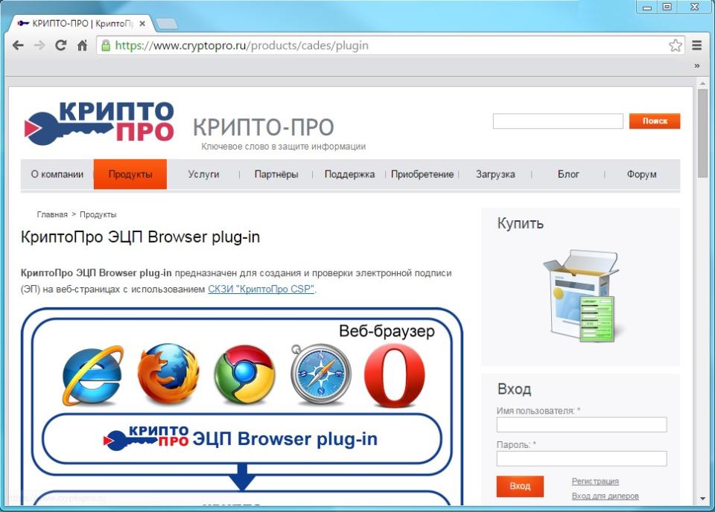Viewport: 715px width, 512px height.
Task: Bookmark the page with the star icon
Action: [676, 45]
